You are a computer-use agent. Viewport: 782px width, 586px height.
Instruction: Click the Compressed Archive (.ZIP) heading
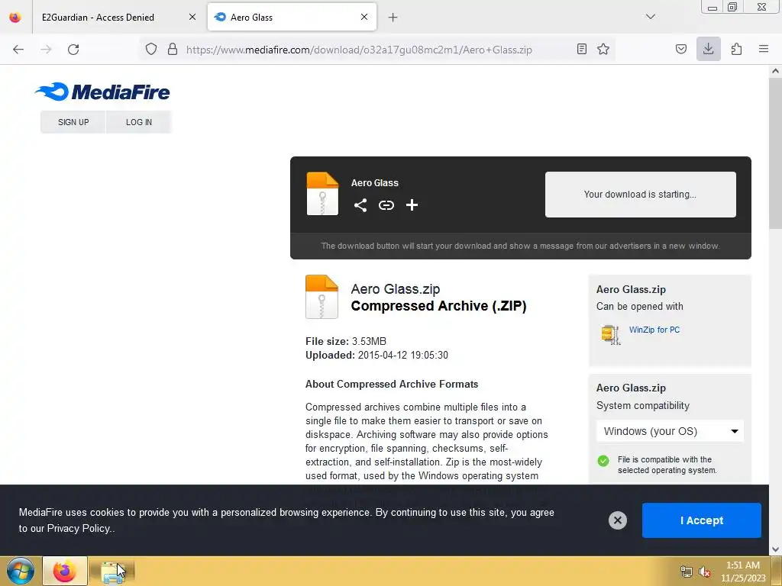click(438, 305)
